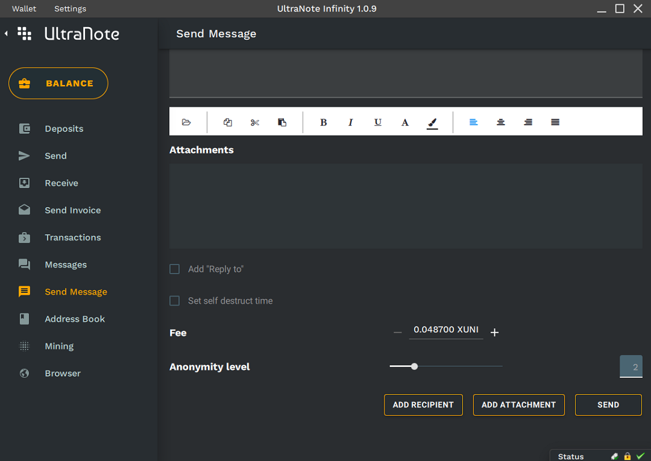
Task: Paste from clipboard via toolbar icon
Action: click(282, 122)
